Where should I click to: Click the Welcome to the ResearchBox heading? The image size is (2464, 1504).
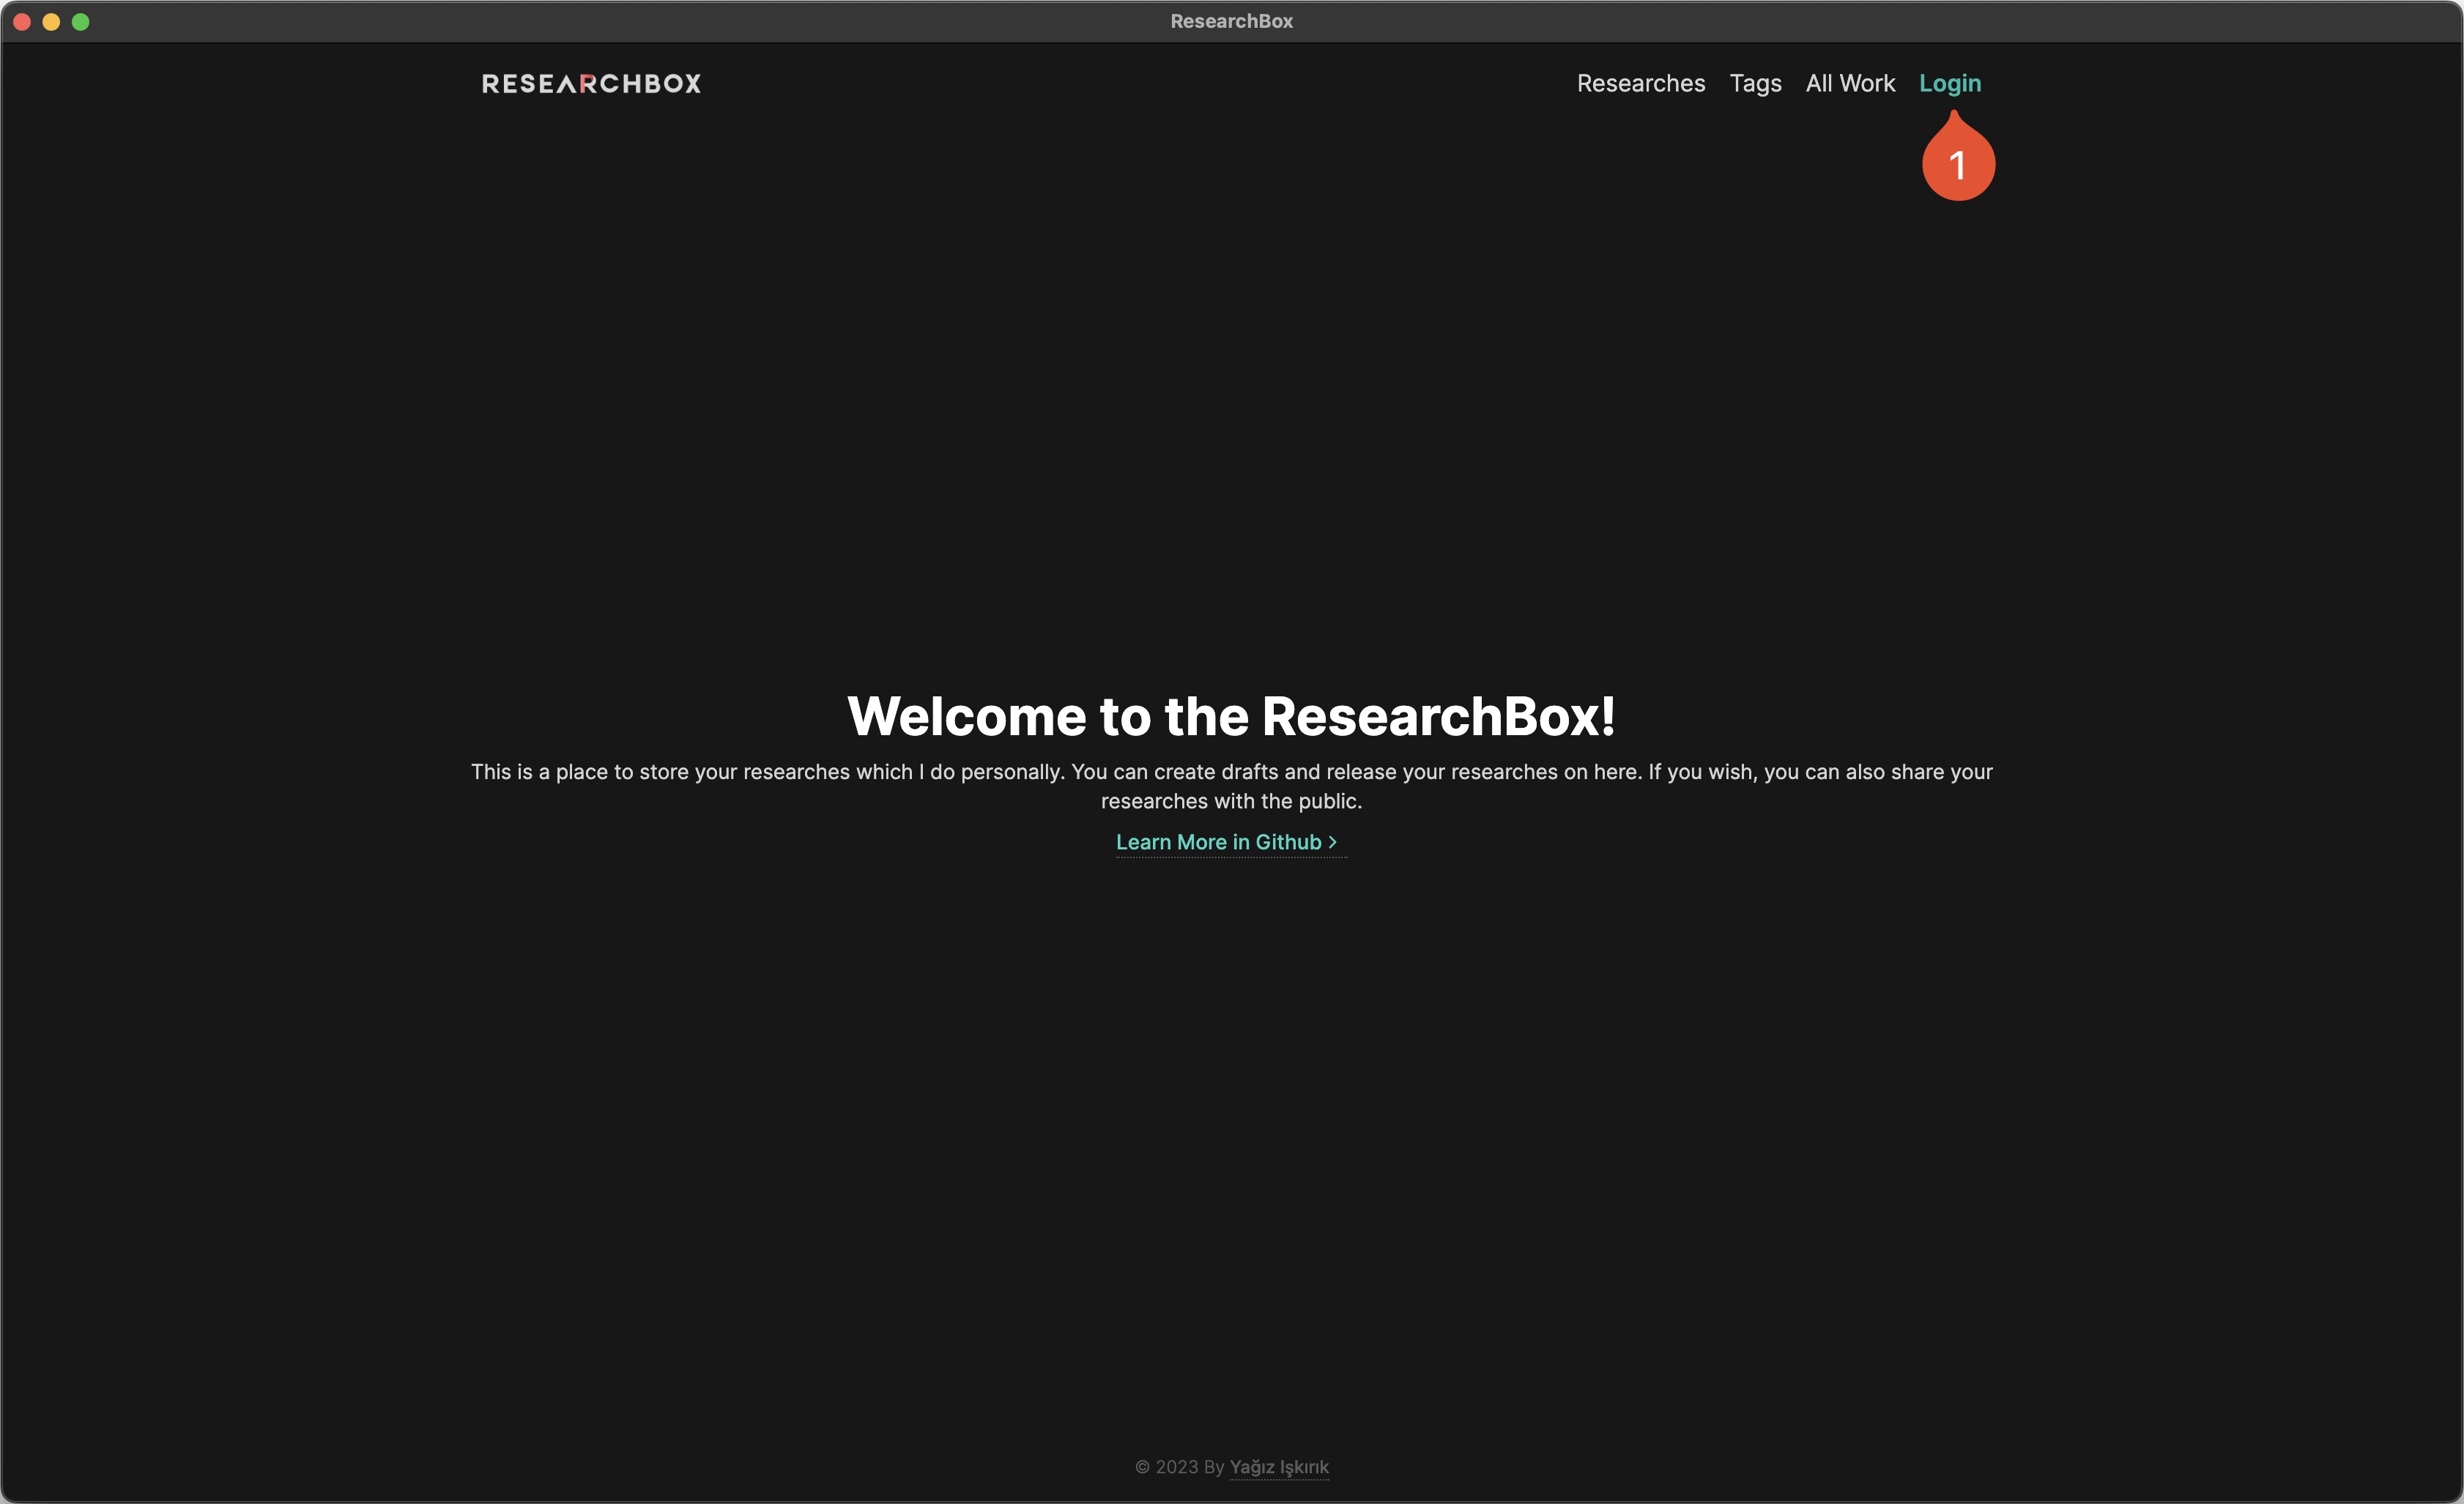[x=1231, y=716]
